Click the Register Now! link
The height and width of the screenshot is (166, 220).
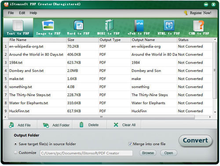[200, 13]
